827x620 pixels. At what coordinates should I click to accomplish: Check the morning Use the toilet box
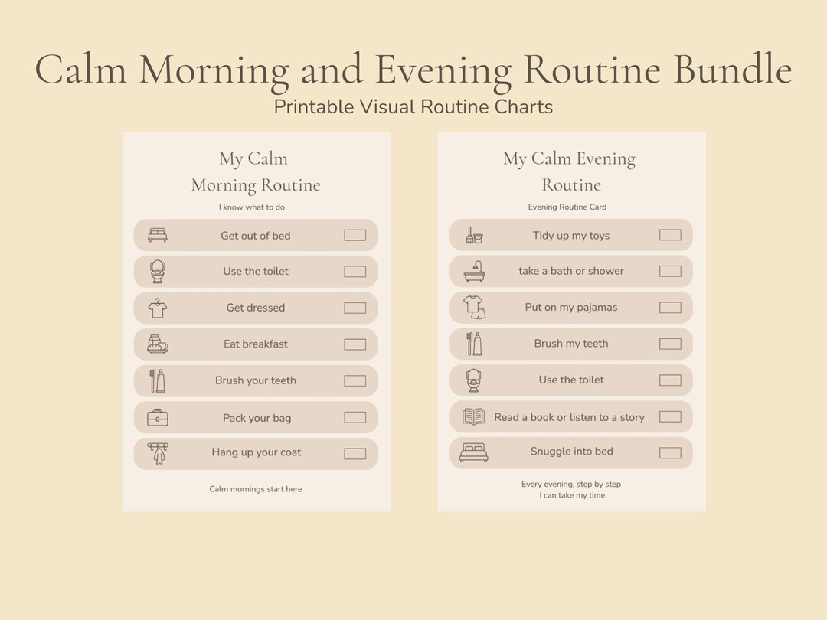click(x=355, y=272)
